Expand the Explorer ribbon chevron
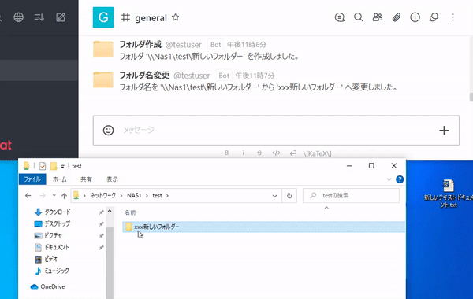Viewport: 473px width, 299px height. click(x=389, y=179)
